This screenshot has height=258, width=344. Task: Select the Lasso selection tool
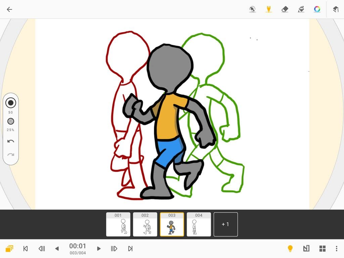point(252,9)
